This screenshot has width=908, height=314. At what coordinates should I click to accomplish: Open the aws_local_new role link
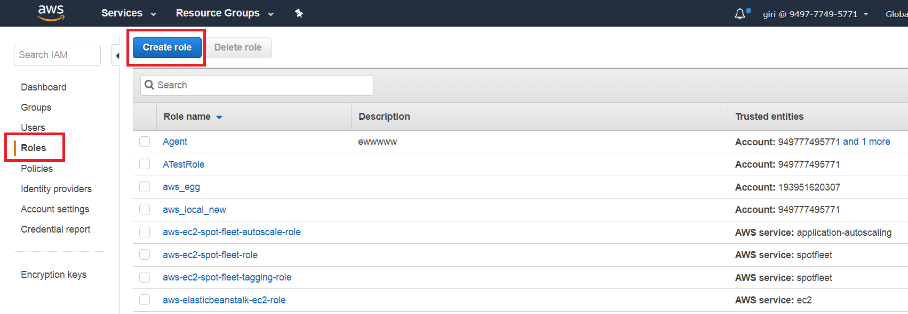point(194,210)
